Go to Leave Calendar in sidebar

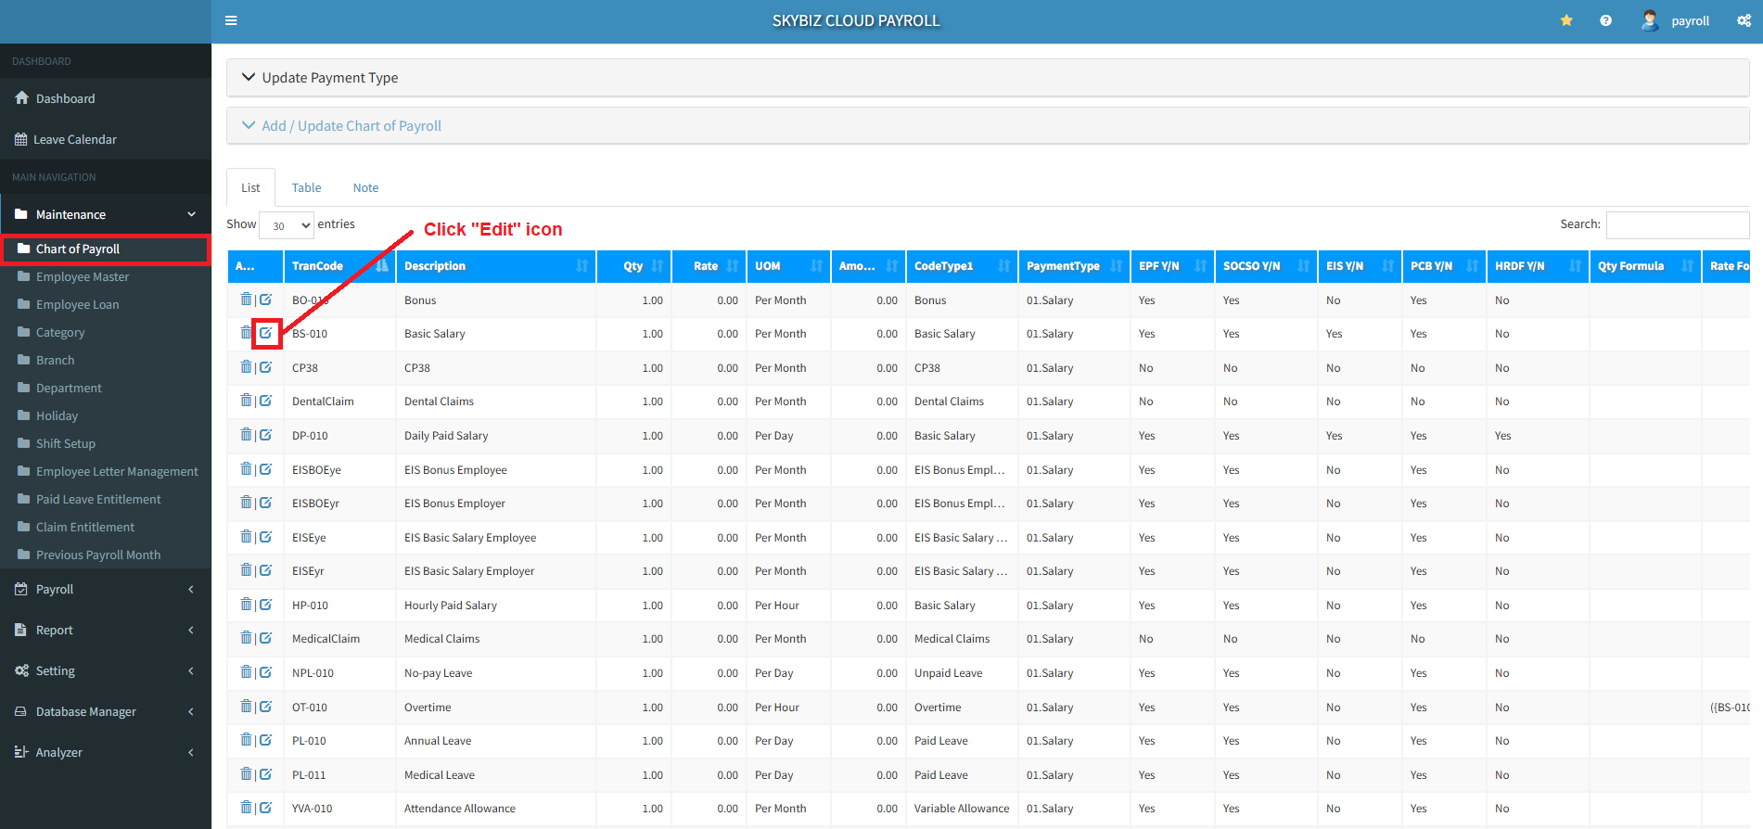coord(75,139)
